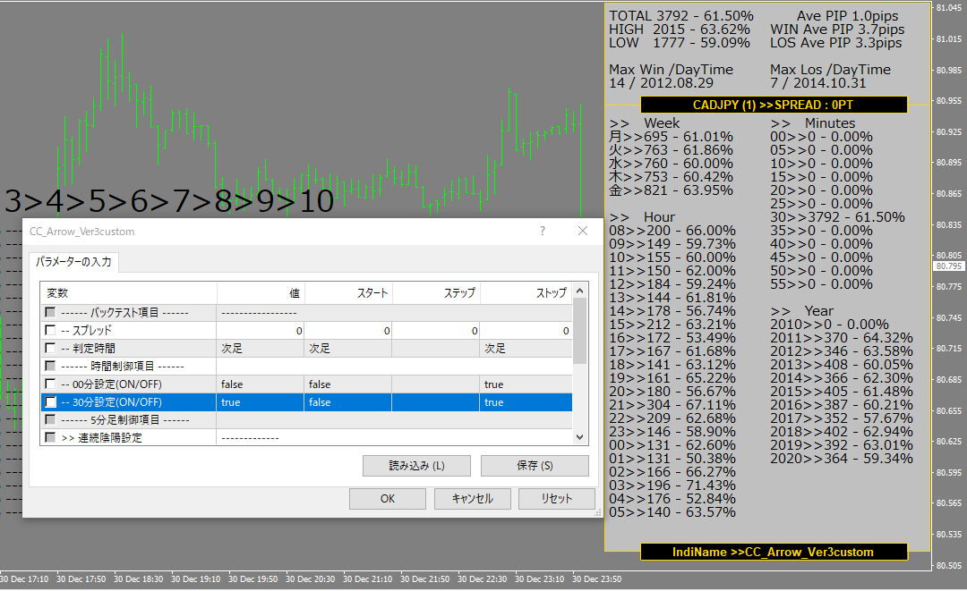Open the 判定時間 value cell showing 次足
This screenshot has width=967, height=591.
click(x=260, y=349)
